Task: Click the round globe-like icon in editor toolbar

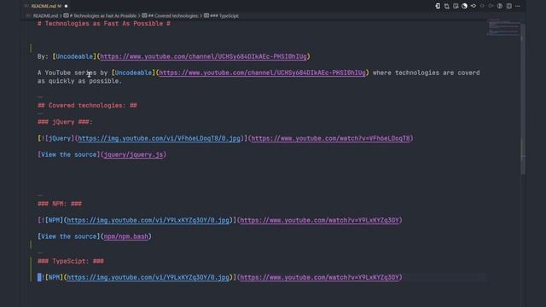Action: coord(464,6)
